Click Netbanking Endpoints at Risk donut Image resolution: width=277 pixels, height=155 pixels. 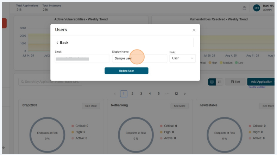click(136, 135)
